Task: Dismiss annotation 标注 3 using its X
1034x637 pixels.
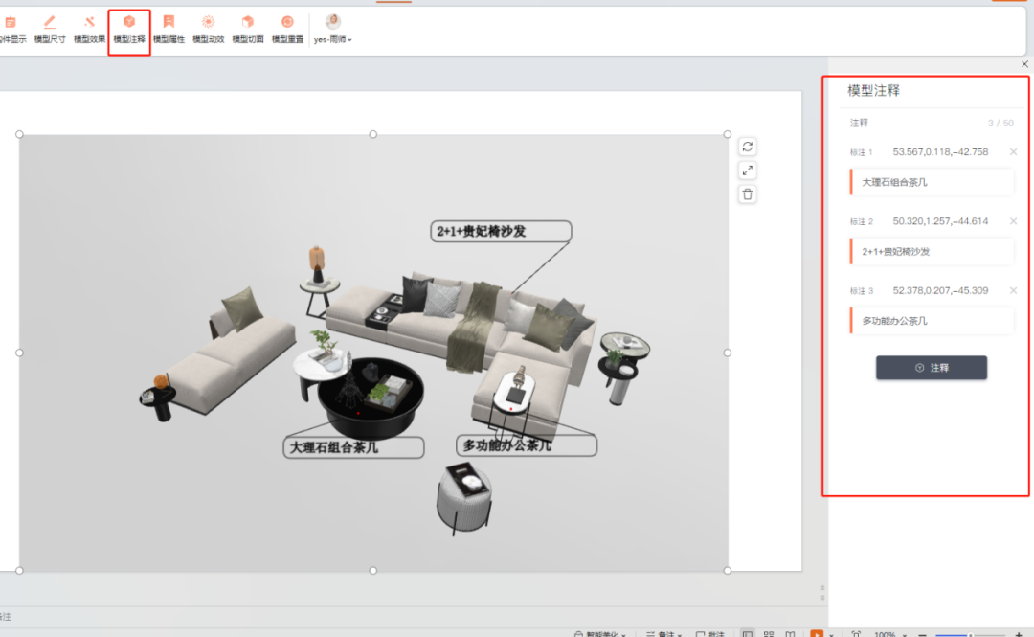Action: (1013, 289)
